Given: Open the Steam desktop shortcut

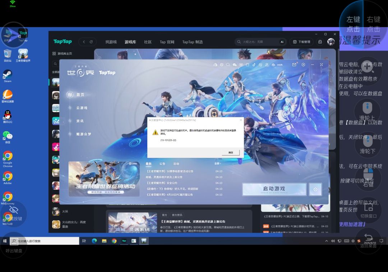Looking at the screenshot, I should click(x=8, y=76).
